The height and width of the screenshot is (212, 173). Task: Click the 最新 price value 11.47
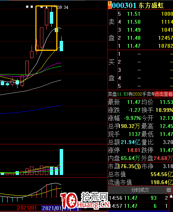coord(134,102)
